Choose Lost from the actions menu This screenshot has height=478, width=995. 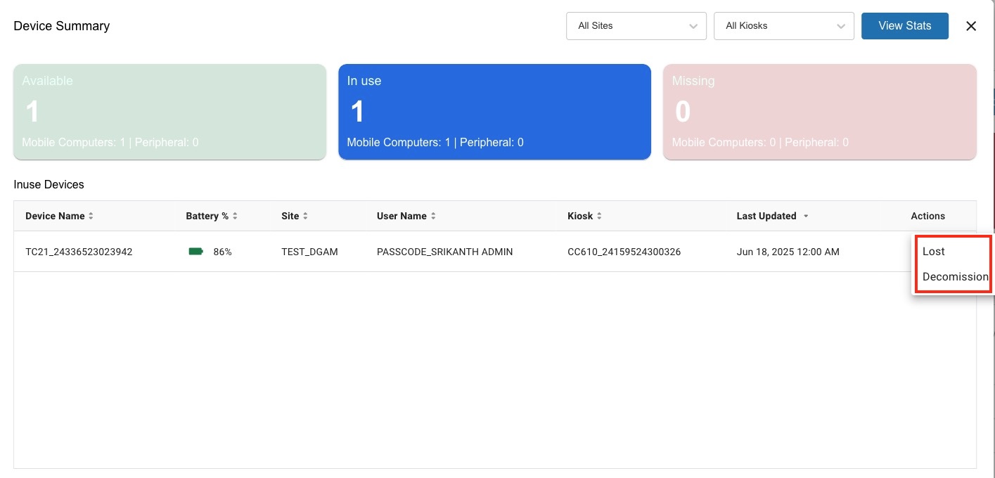coord(934,252)
